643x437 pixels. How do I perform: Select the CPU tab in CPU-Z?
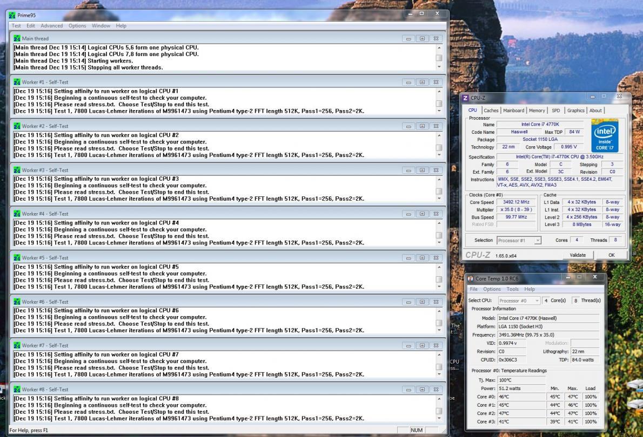pyautogui.click(x=473, y=110)
